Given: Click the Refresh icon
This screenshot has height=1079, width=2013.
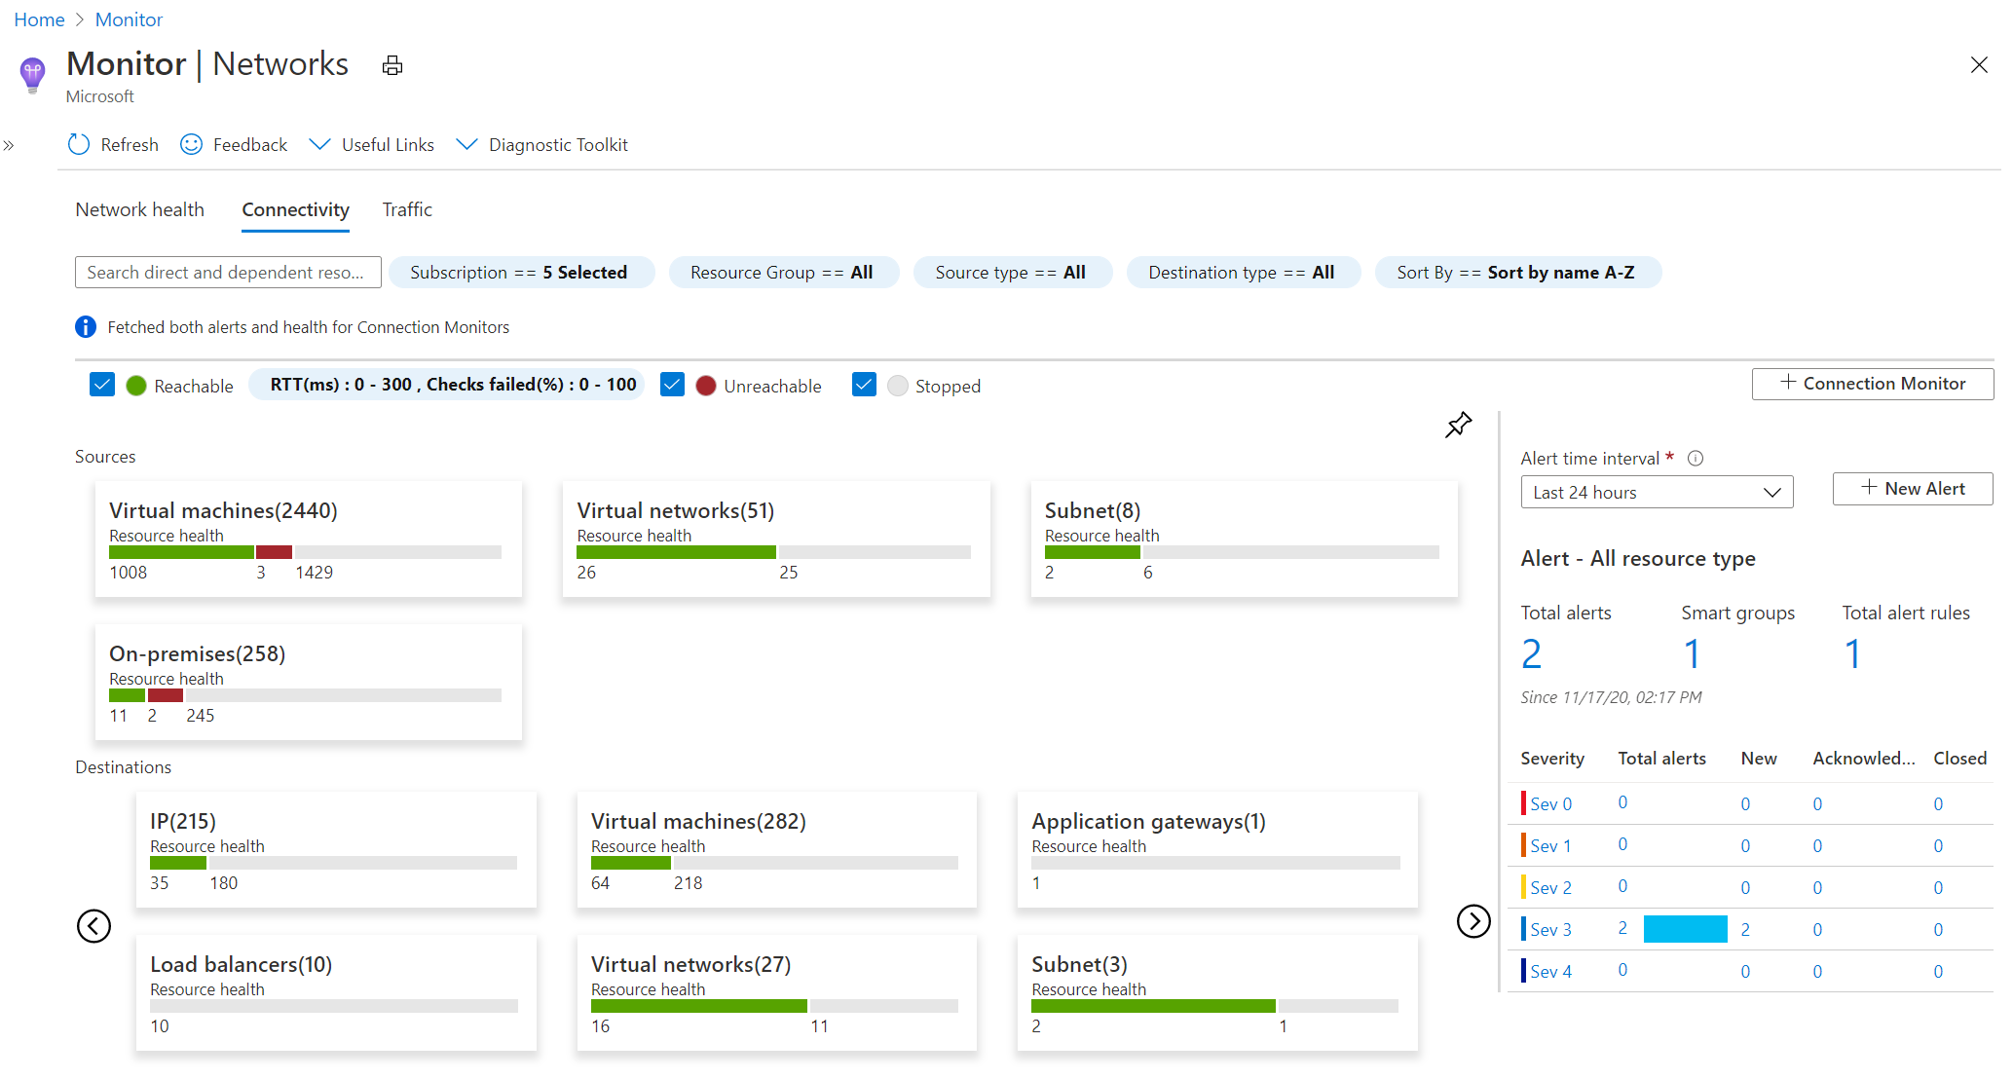Looking at the screenshot, I should tap(78, 144).
